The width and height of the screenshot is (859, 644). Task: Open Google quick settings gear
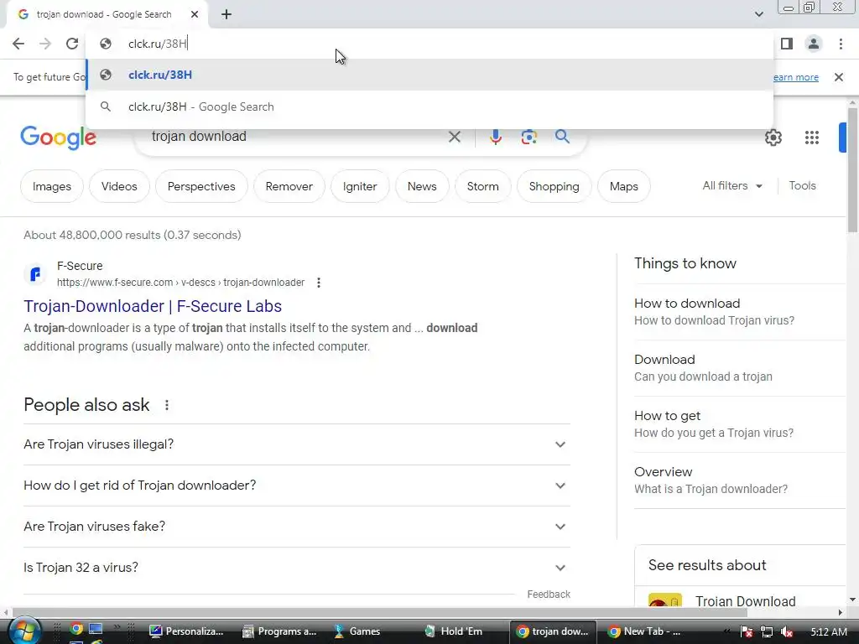773,138
